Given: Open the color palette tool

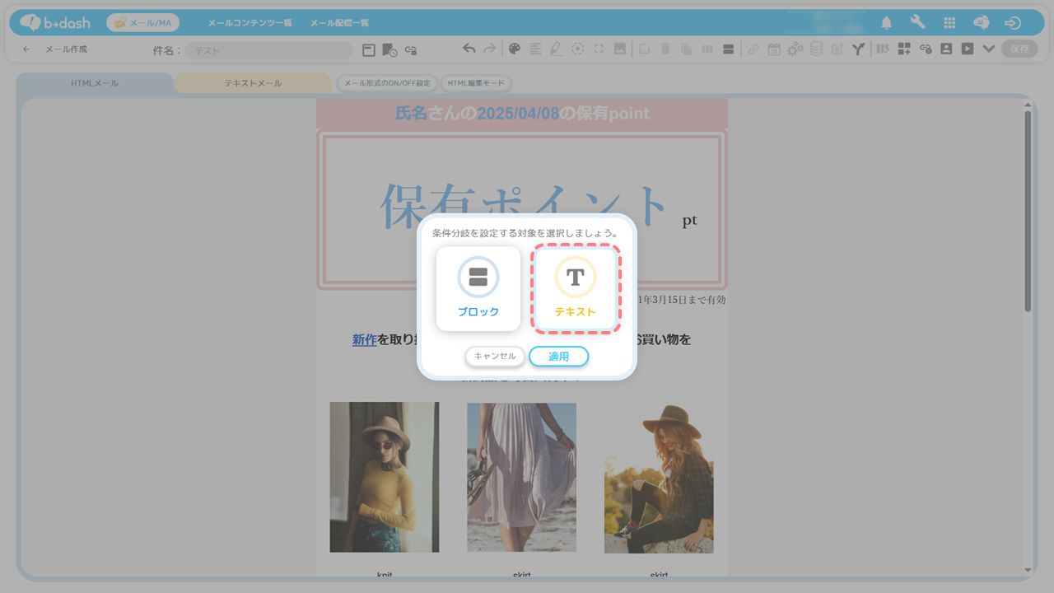Looking at the screenshot, I should (x=515, y=49).
